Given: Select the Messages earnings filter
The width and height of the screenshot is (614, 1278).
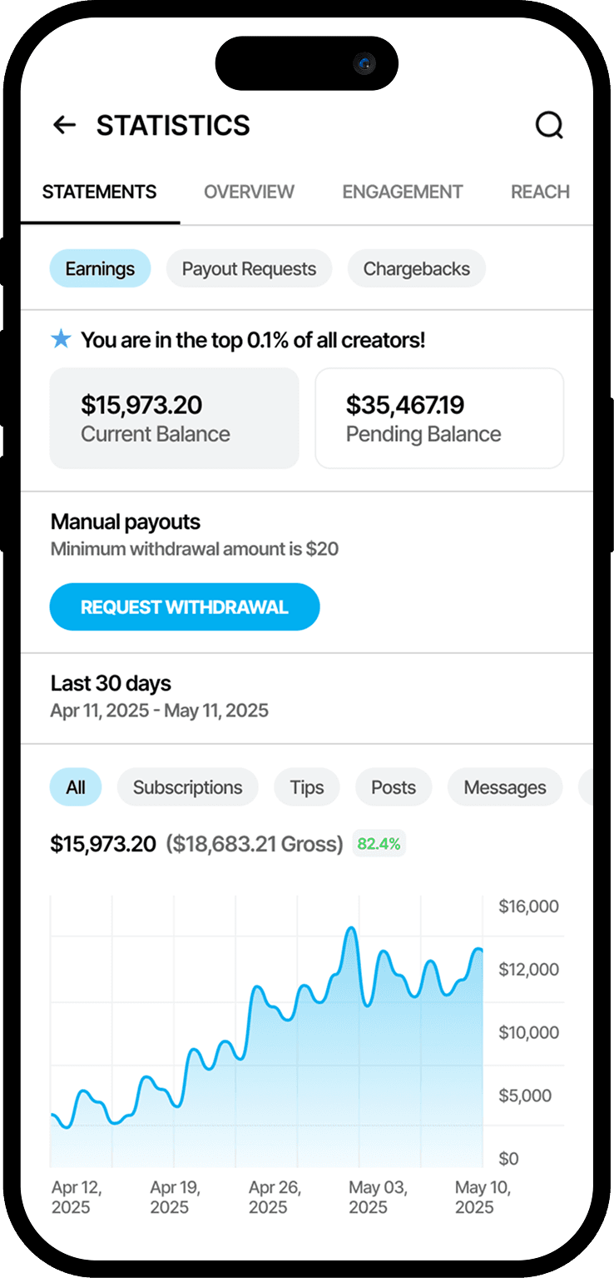Looking at the screenshot, I should (505, 787).
